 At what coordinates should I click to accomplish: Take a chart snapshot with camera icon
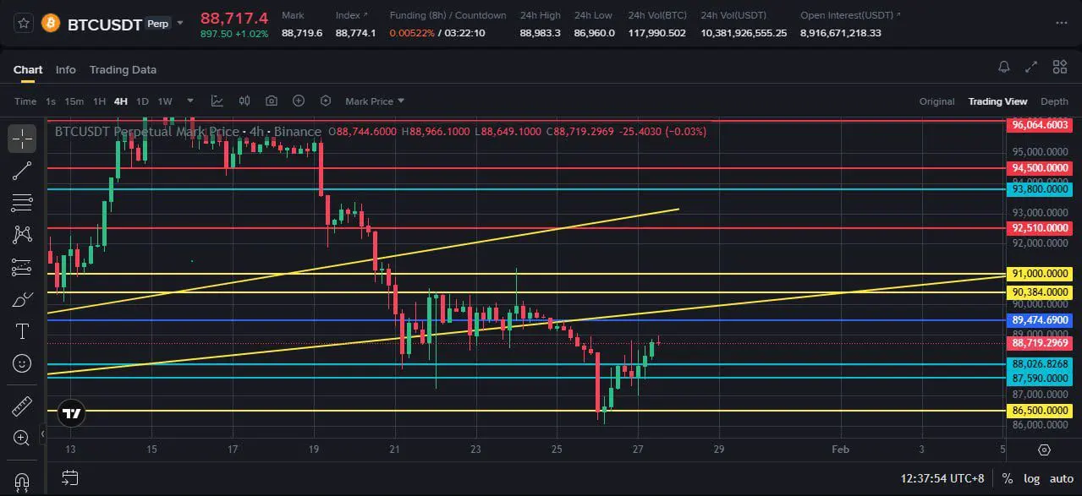[x=272, y=101]
